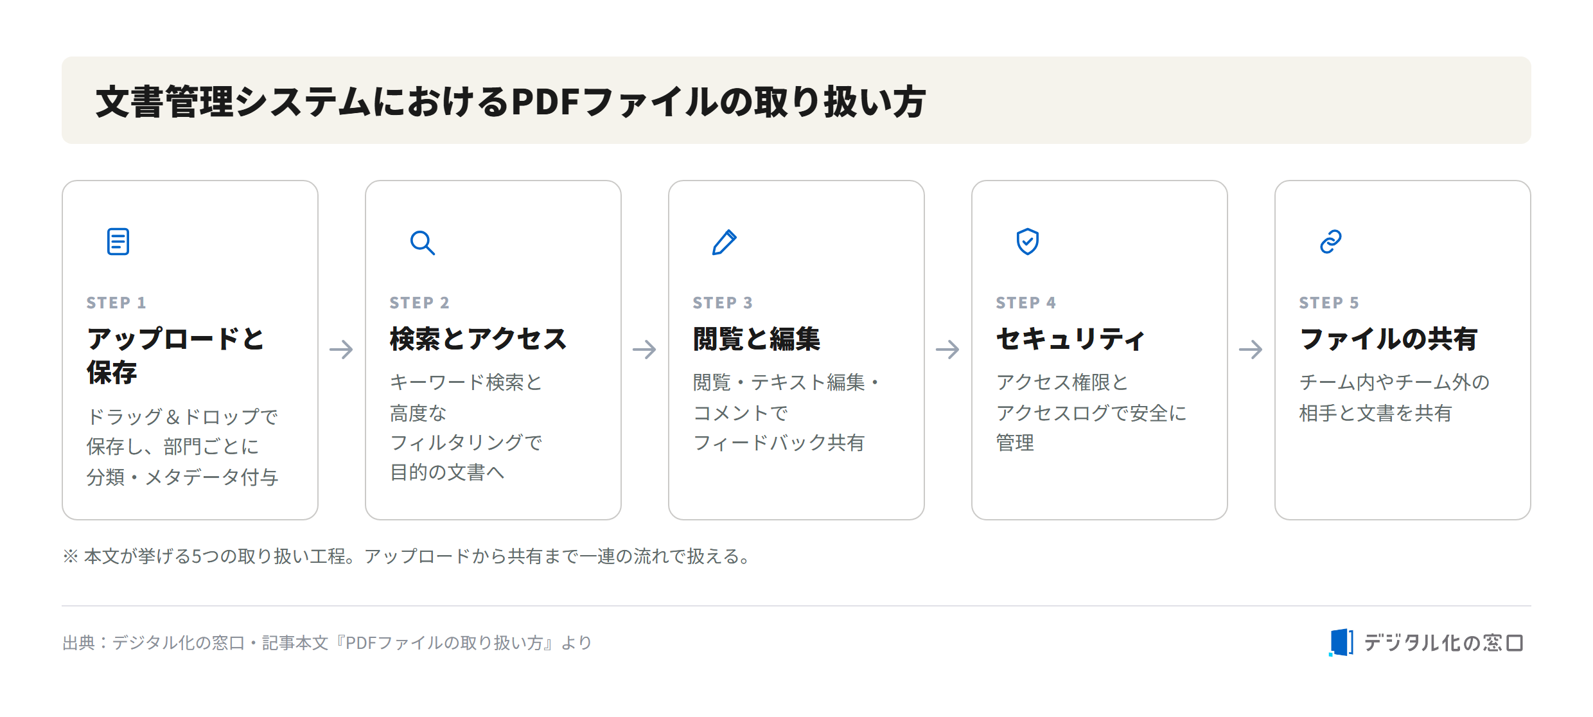This screenshot has height=717, width=1593.
Task: Select the 閲覧と編集 heading
Action: coord(757,339)
